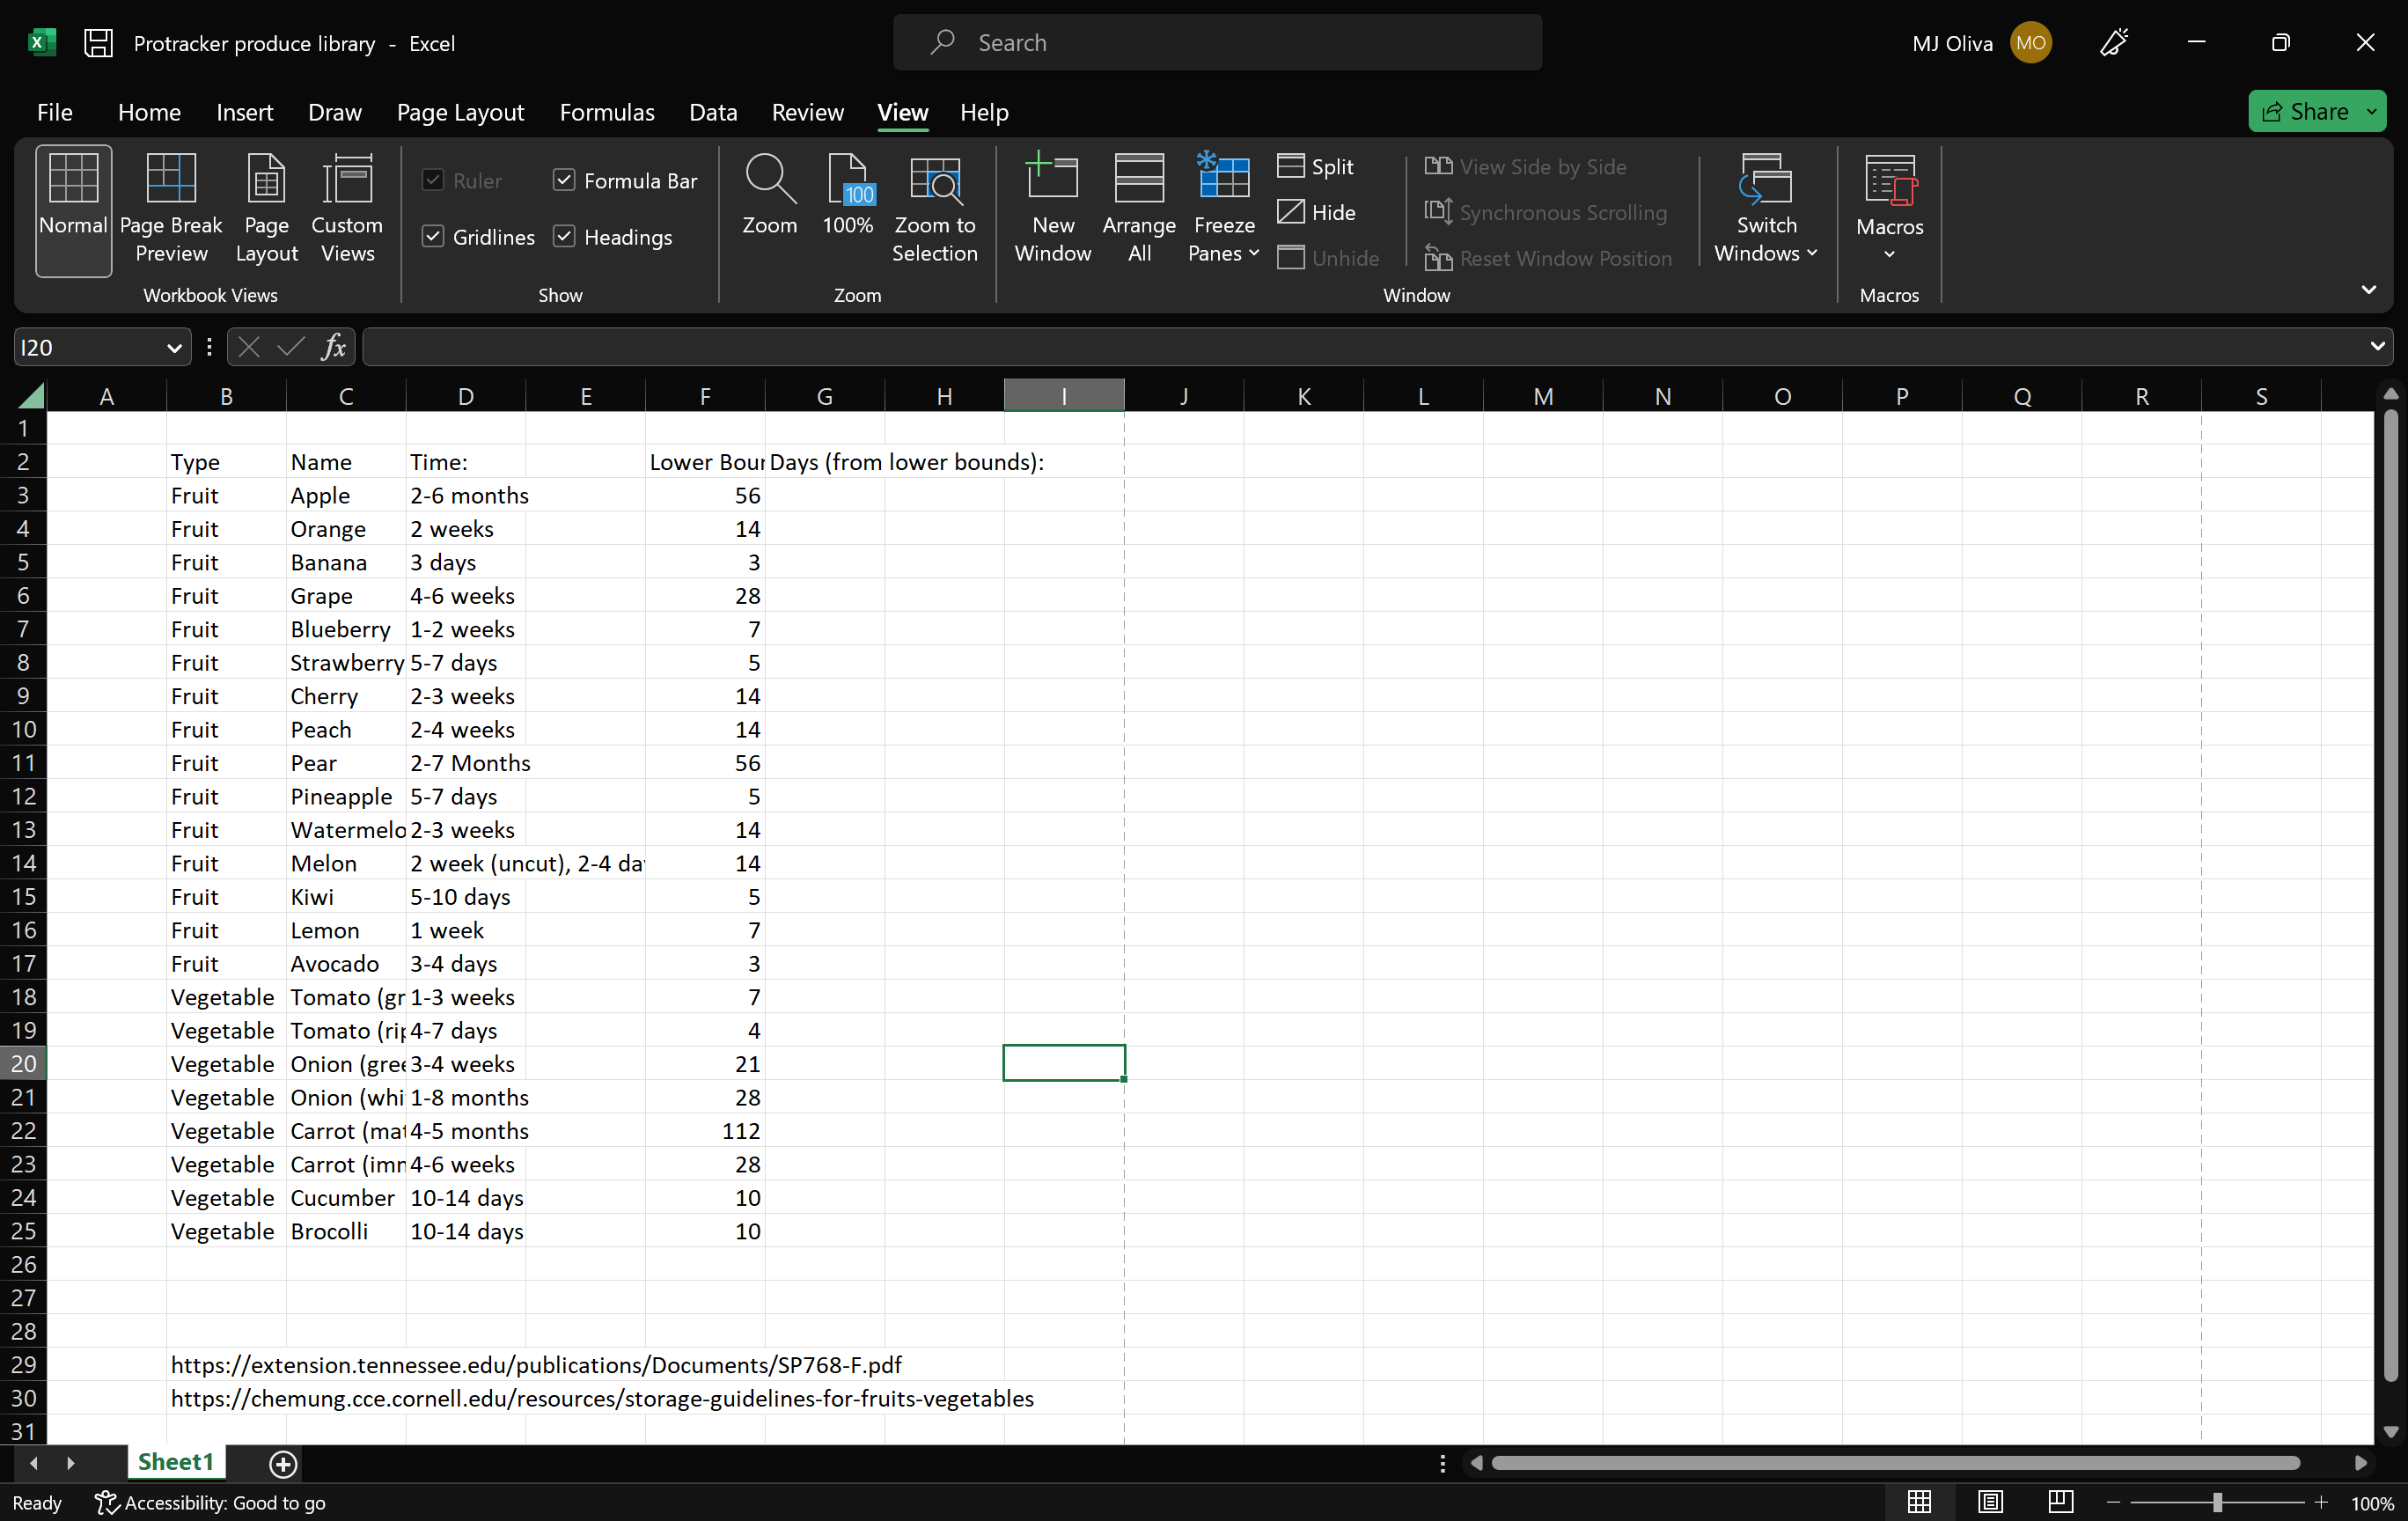
Task: Uncheck the Gridlines checkbox
Action: click(433, 237)
